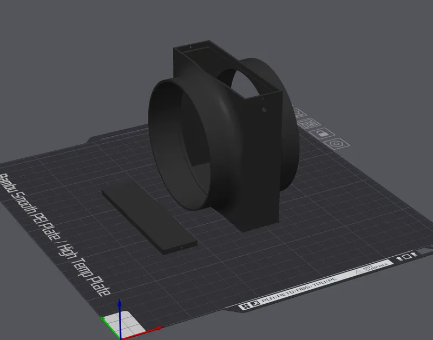The width and height of the screenshot is (433, 340).
Task: Click the arrange objects on plate icon
Action: point(309,123)
